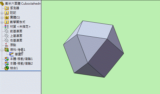
Task: Select the top light square face of model
Action: (x=95, y=30)
